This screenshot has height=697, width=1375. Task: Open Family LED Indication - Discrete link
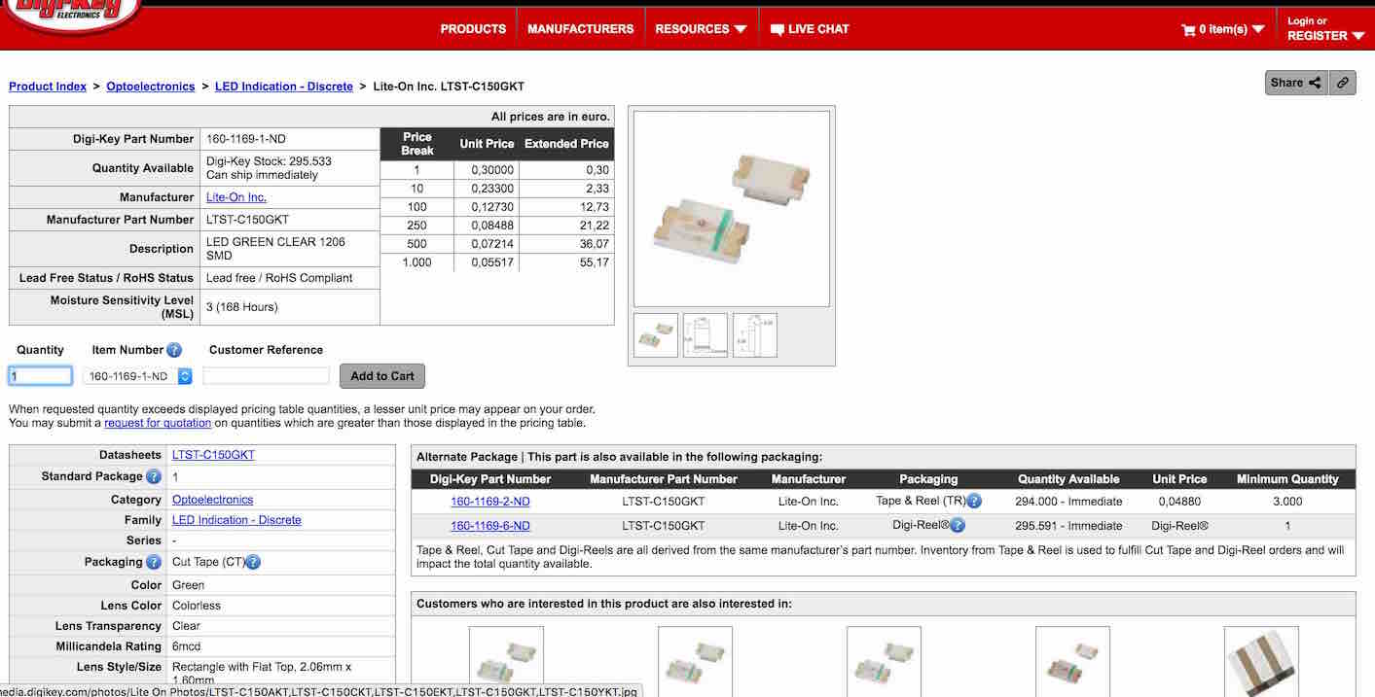tap(236, 520)
